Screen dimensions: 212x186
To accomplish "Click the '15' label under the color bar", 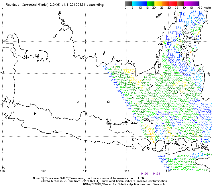I will (x=147, y=8).
